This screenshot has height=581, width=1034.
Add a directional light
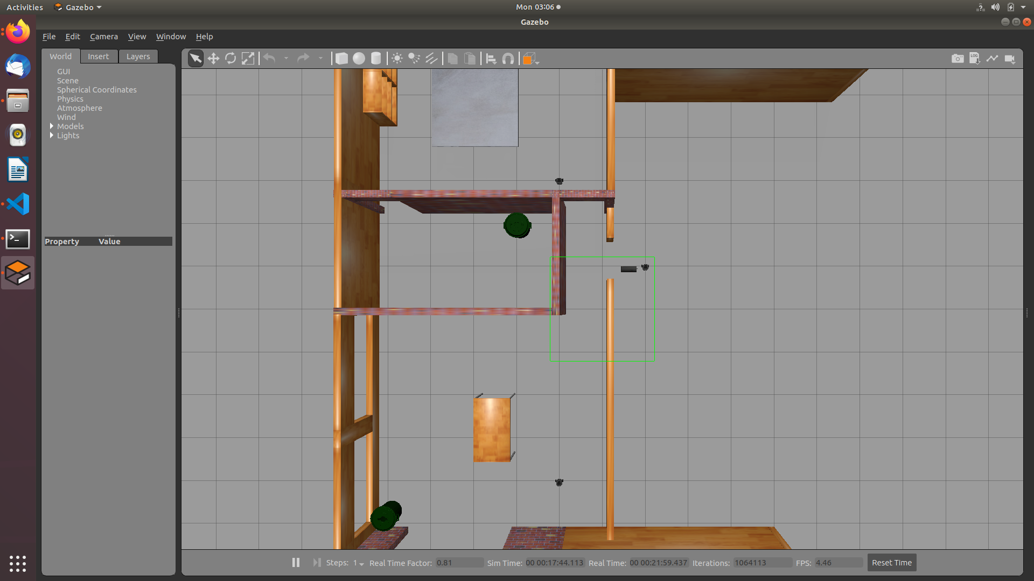[x=431, y=58]
